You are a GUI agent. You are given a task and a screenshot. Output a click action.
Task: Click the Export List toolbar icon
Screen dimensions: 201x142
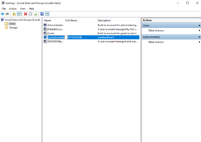(x=35, y=14)
